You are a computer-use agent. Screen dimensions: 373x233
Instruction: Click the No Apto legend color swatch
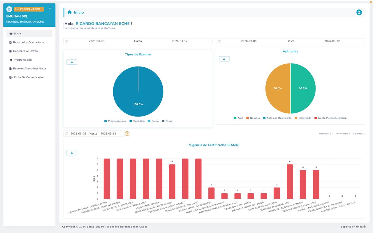click(x=247, y=118)
